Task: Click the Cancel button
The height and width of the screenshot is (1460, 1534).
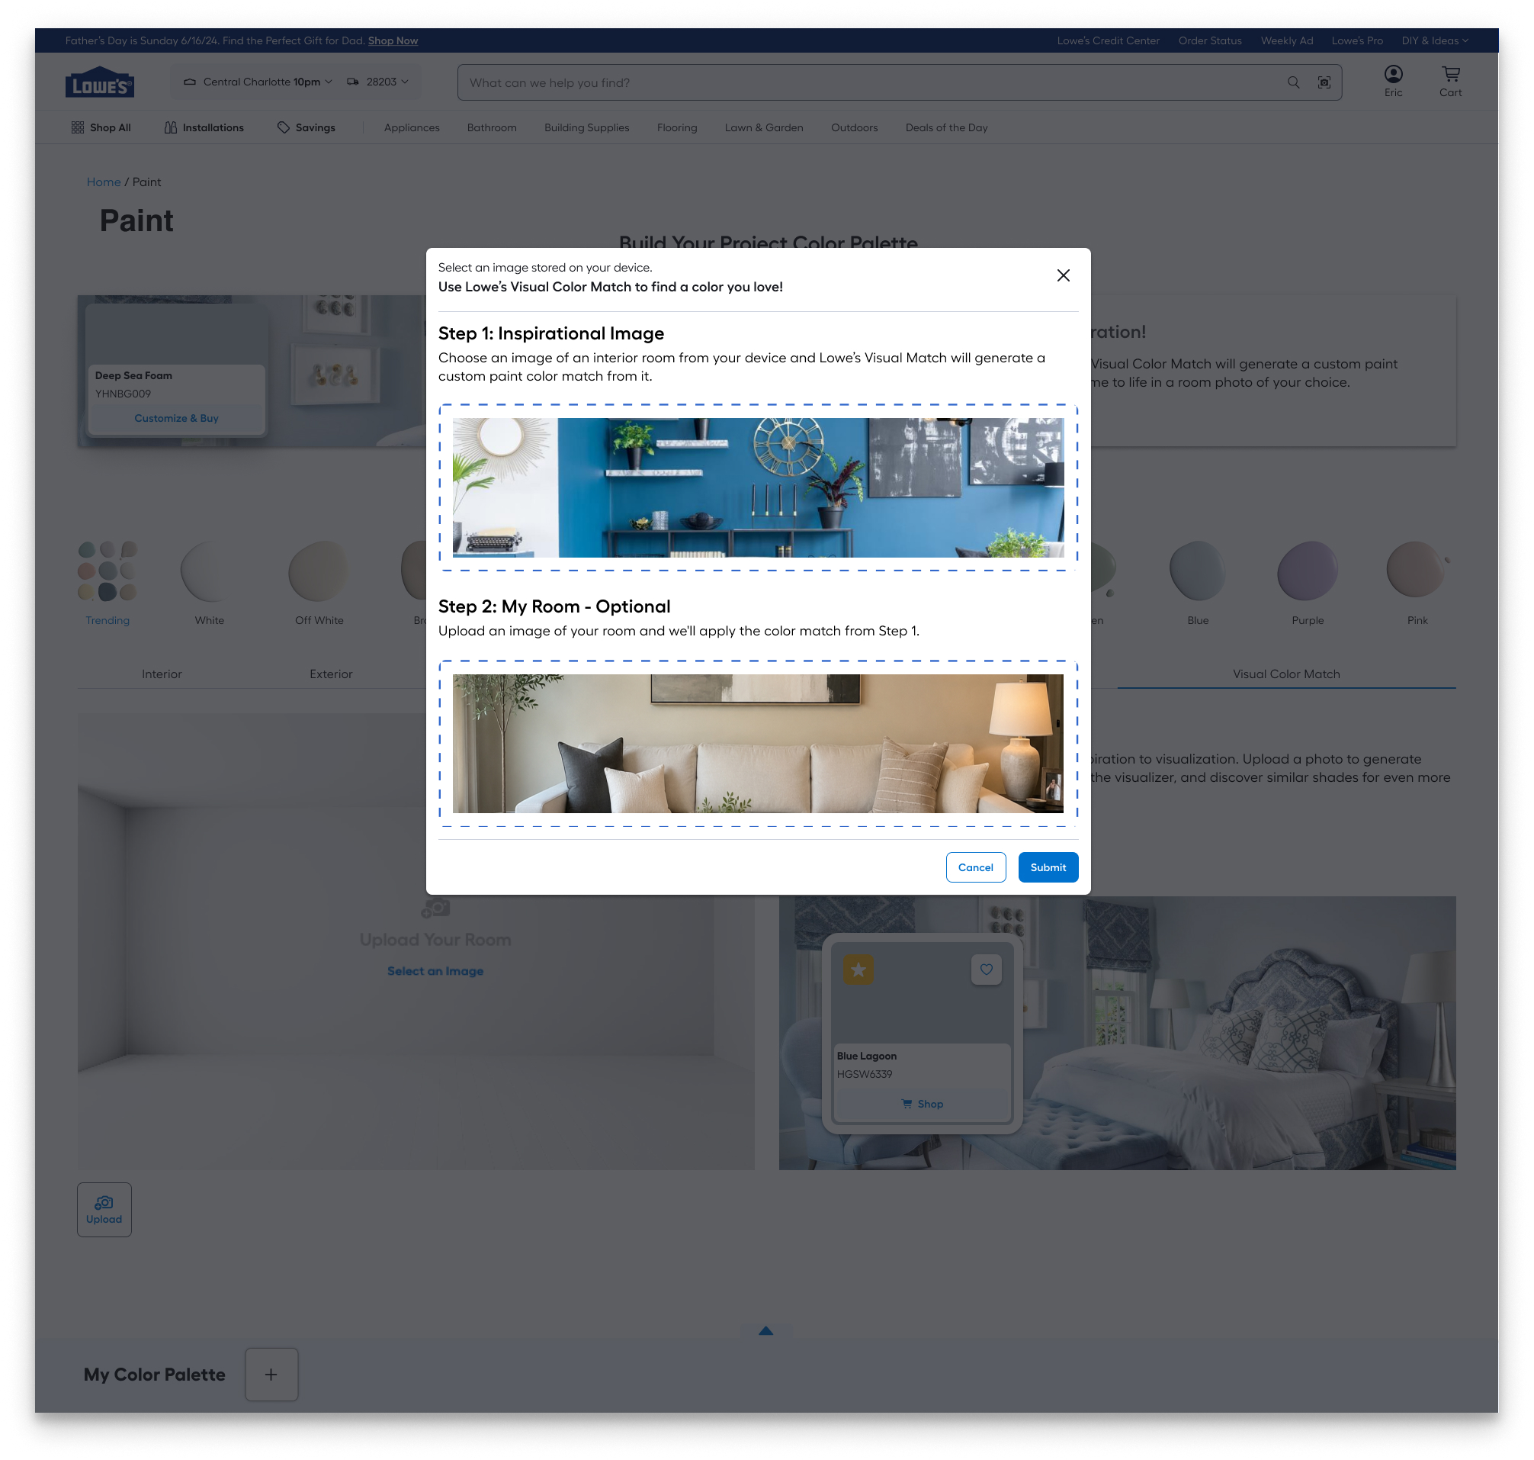Action: tap(975, 867)
